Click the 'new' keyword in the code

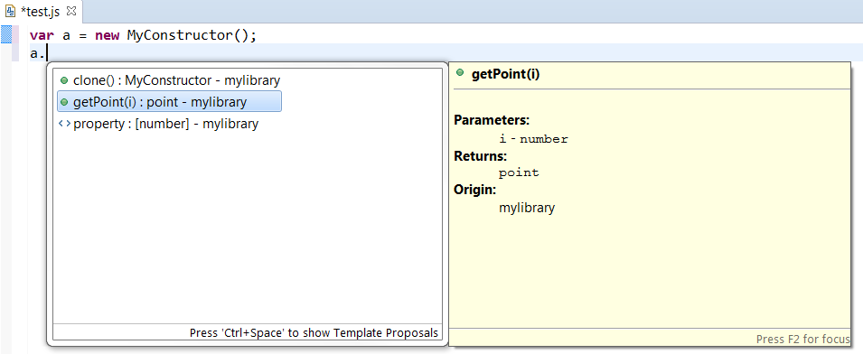107,36
